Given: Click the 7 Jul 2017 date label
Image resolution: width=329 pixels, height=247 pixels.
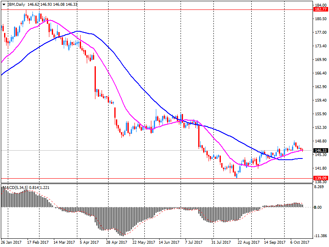Looking at the screenshot, I should click(194, 242).
